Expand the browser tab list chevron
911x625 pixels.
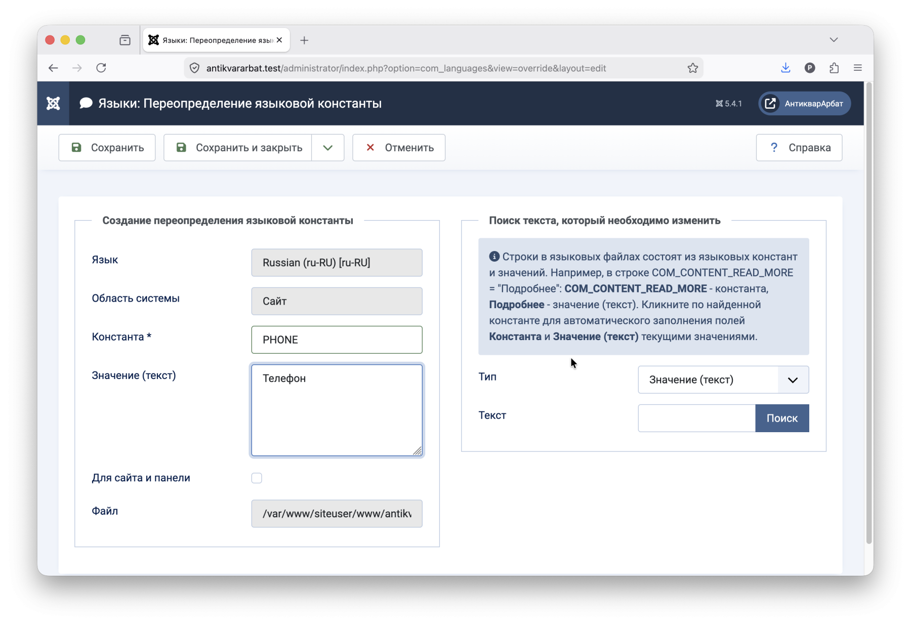[x=833, y=40]
